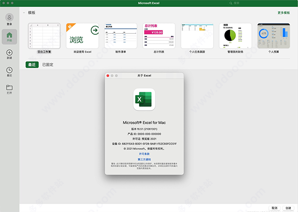Click the Open (打开) folder icon
Image resolution: width=298 pixels, height=212 pixels.
pyautogui.click(x=9, y=88)
